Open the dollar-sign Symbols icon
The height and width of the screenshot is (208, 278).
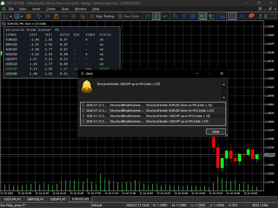(28, 16)
